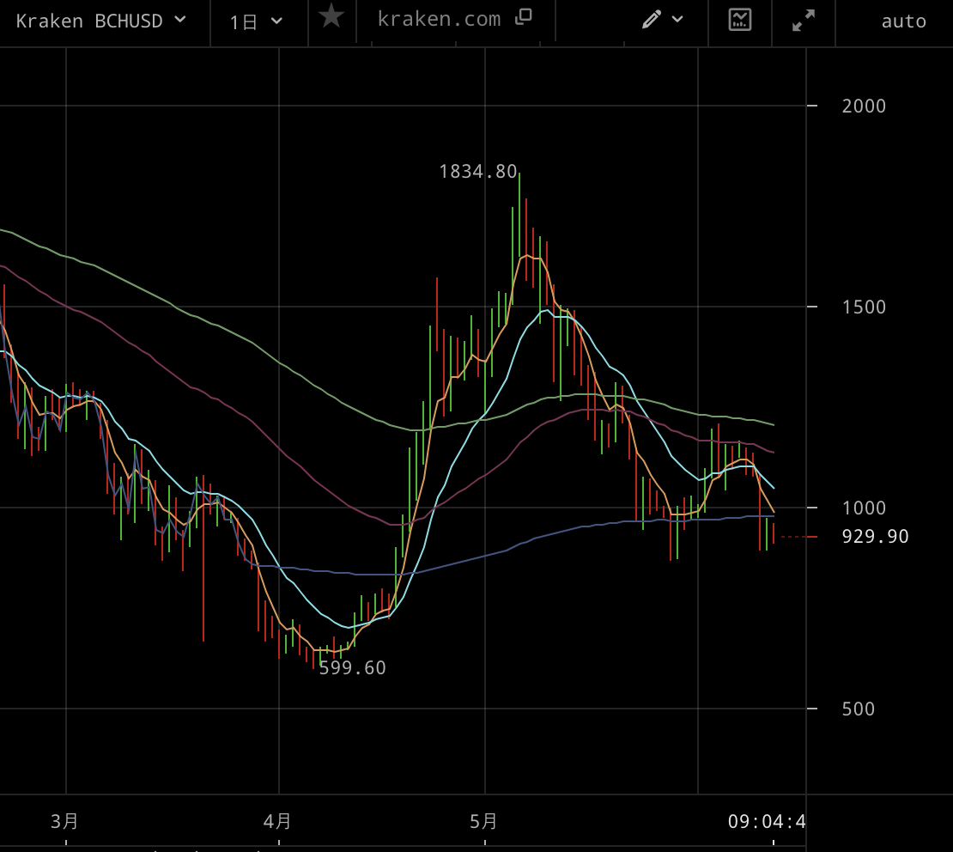
Task: Open the 1日 timeframe dropdown
Action: 256,21
